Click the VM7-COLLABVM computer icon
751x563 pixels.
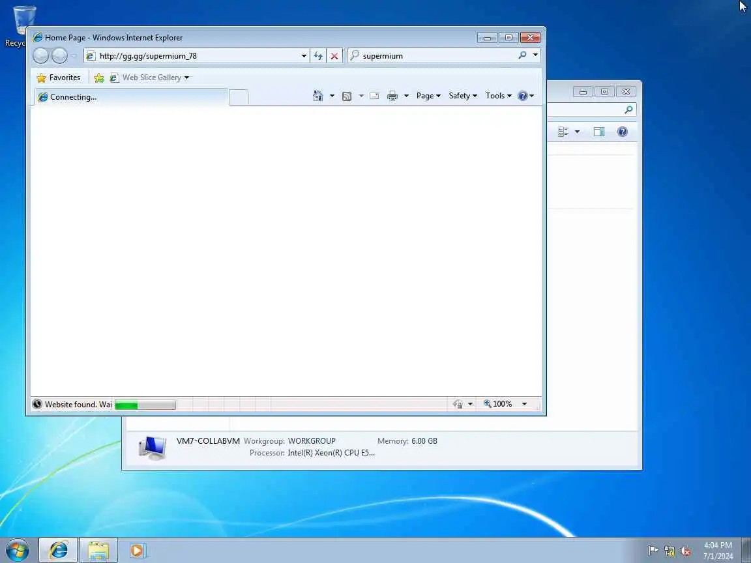point(153,448)
